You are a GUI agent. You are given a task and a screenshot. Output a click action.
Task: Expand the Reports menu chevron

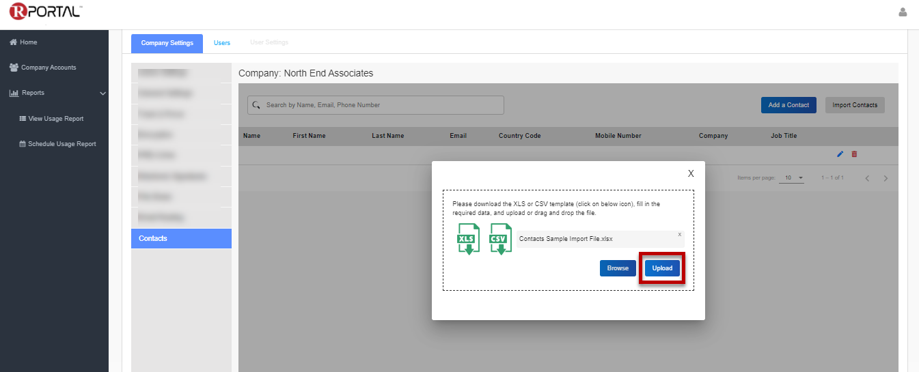[102, 94]
